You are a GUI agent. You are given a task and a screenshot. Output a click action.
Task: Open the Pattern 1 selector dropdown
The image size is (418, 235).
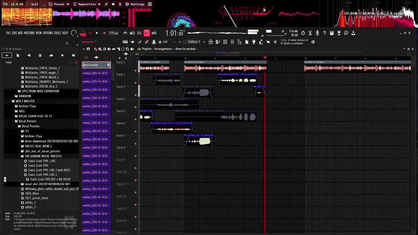[x=194, y=42]
